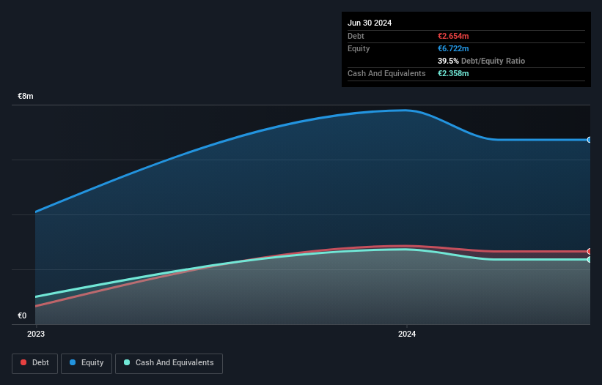Image resolution: width=602 pixels, height=385 pixels.
Task: Toggle the Equity series in the legend
Action: (87, 364)
